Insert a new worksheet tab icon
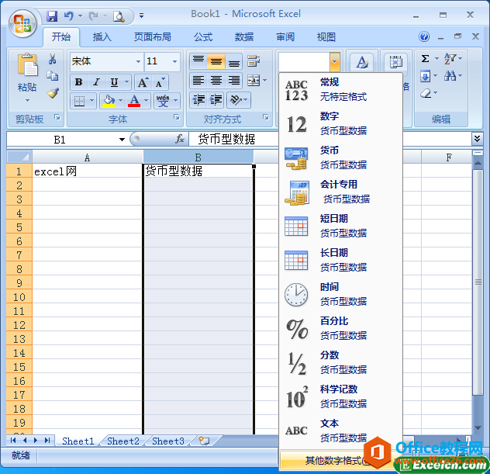This screenshot has width=490, height=474. click(x=204, y=441)
